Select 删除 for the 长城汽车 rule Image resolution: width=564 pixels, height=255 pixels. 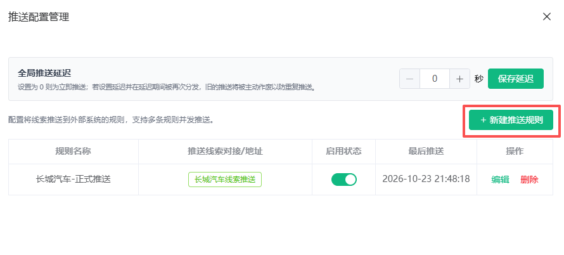[529, 180]
